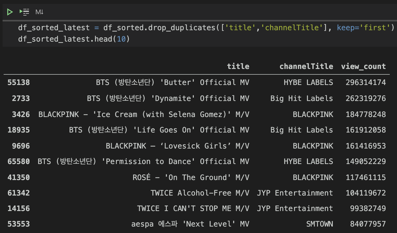This screenshot has height=233, width=397.
Task: Click the run-by-line execute icon
Action: [x=24, y=12]
